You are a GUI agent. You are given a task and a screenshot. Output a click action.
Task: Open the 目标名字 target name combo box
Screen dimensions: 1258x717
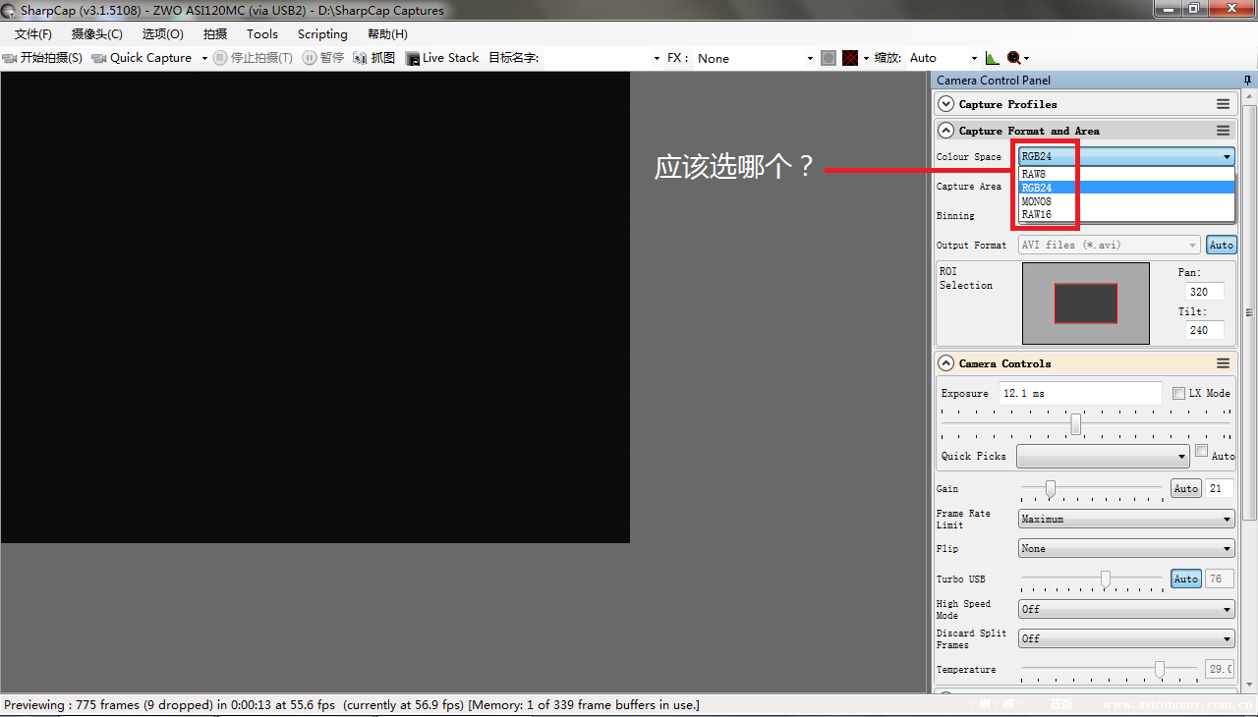click(603, 58)
